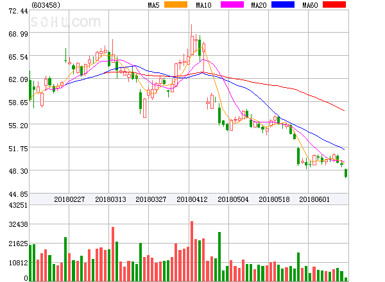The width and height of the screenshot is (385, 282).
Task: Select the 20180227 date label
Action: point(69,199)
